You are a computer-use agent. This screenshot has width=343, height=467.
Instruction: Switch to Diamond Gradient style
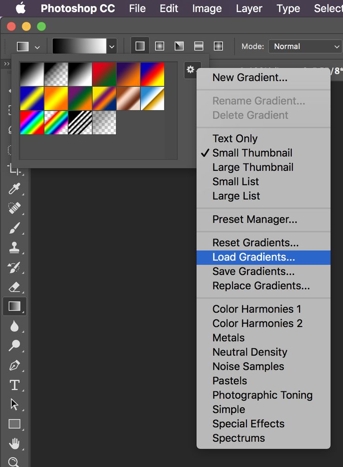[218, 46]
